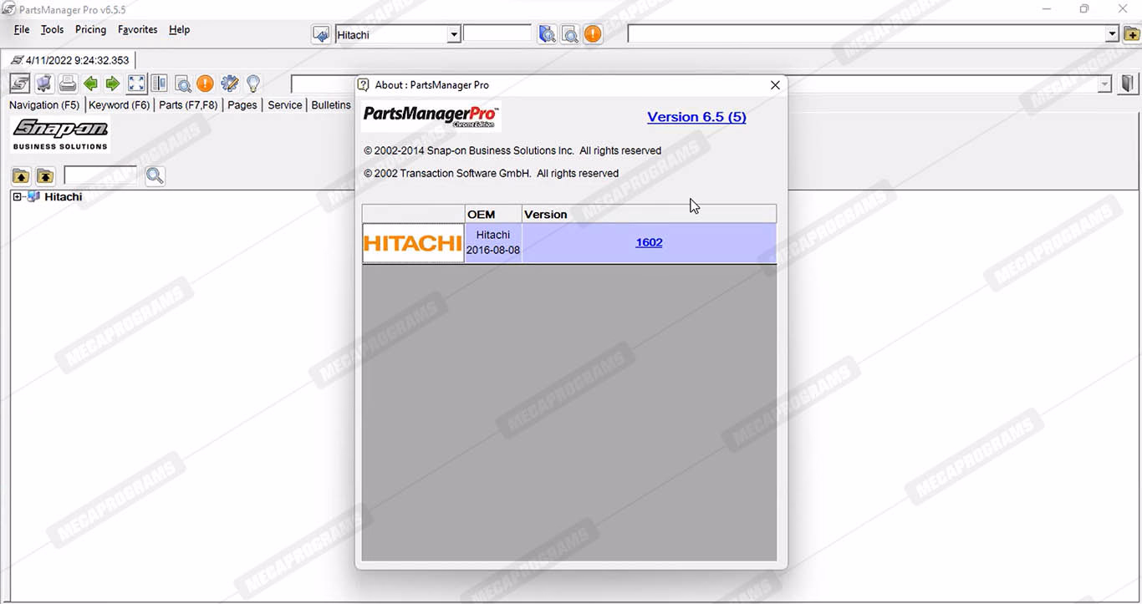Screen dimensions: 1142x604
Task: Click the orange exclamation icon beside the gear
Action: click(x=205, y=84)
